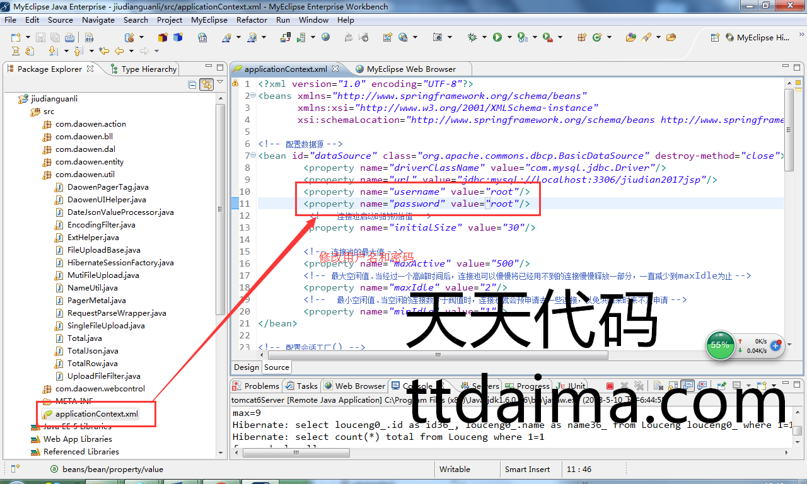Open the Run button dropdown arrow
The height and width of the screenshot is (484, 807).
pyautogui.click(x=508, y=38)
